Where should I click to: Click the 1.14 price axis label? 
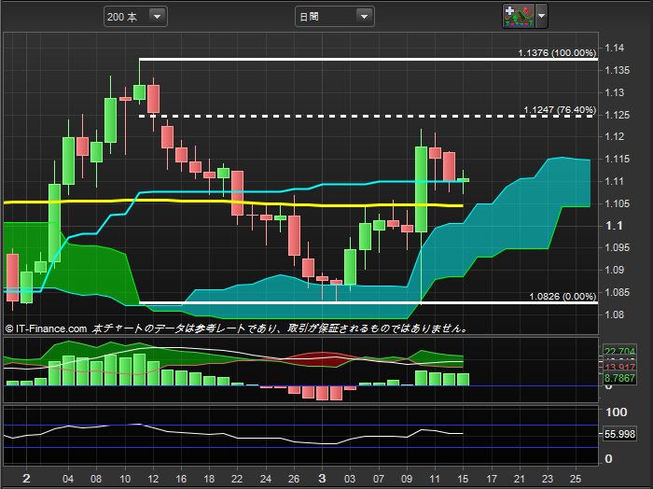coord(614,48)
